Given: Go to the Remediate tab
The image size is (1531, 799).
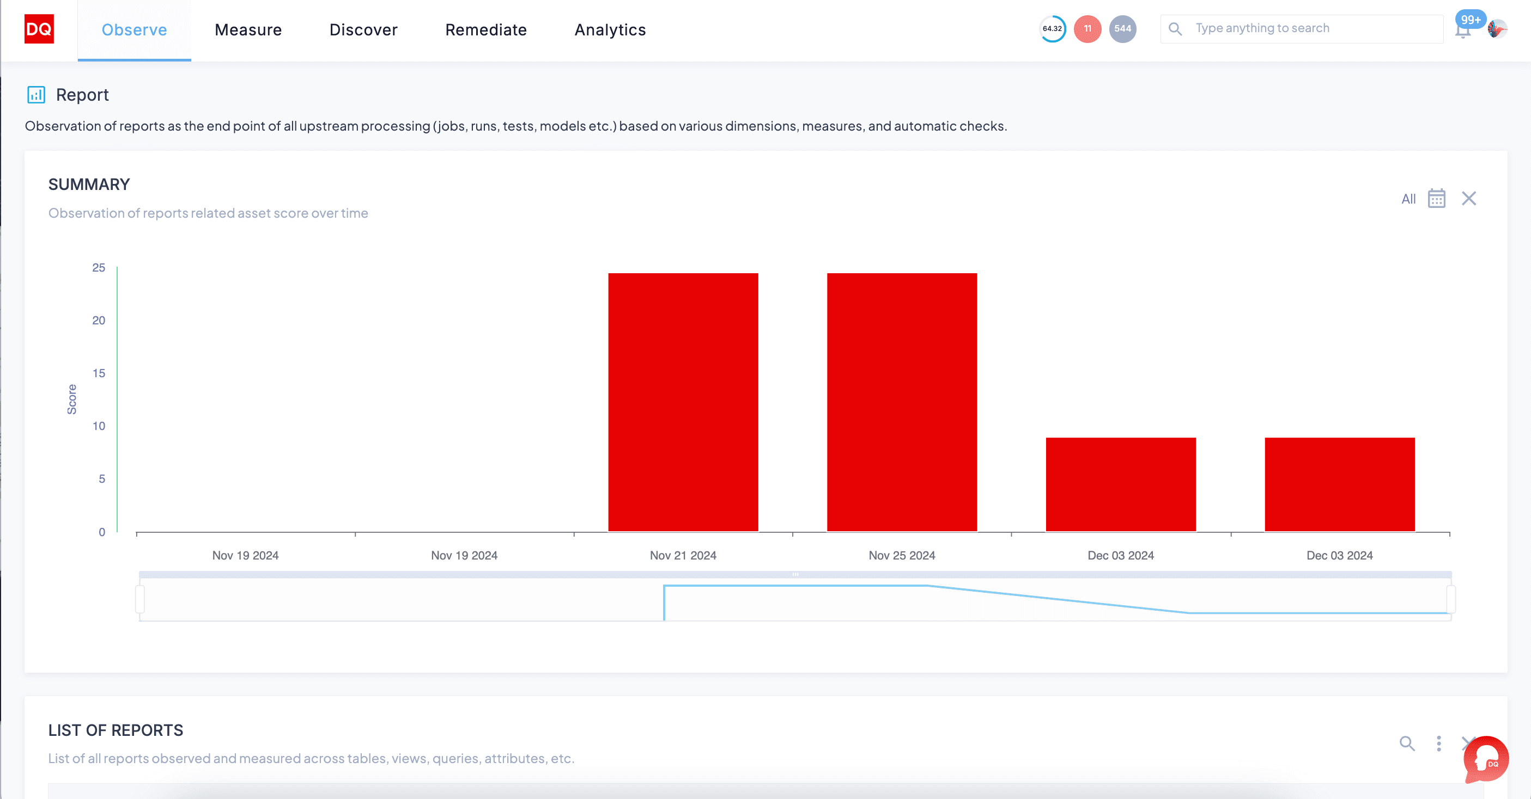Looking at the screenshot, I should click(485, 30).
